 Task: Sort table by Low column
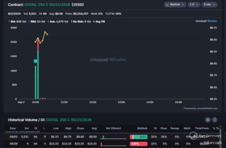click(x=56, y=128)
